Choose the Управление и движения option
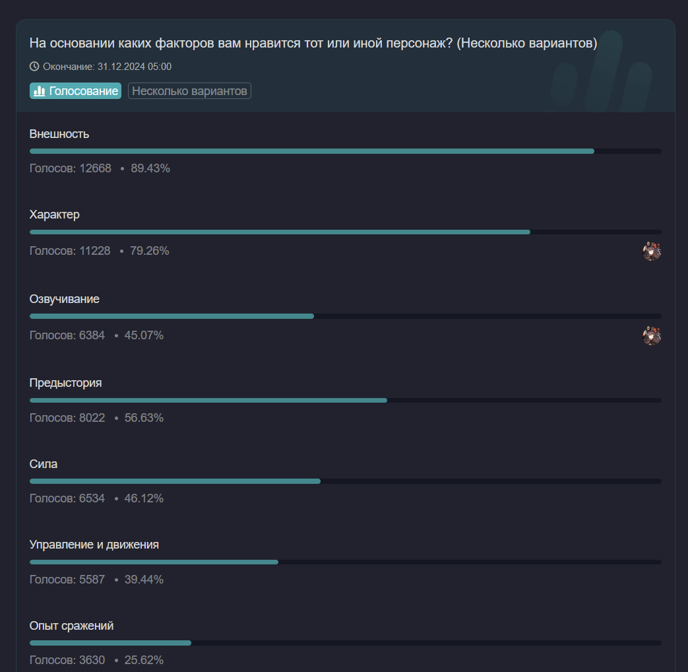The height and width of the screenshot is (672, 688). coord(94,545)
